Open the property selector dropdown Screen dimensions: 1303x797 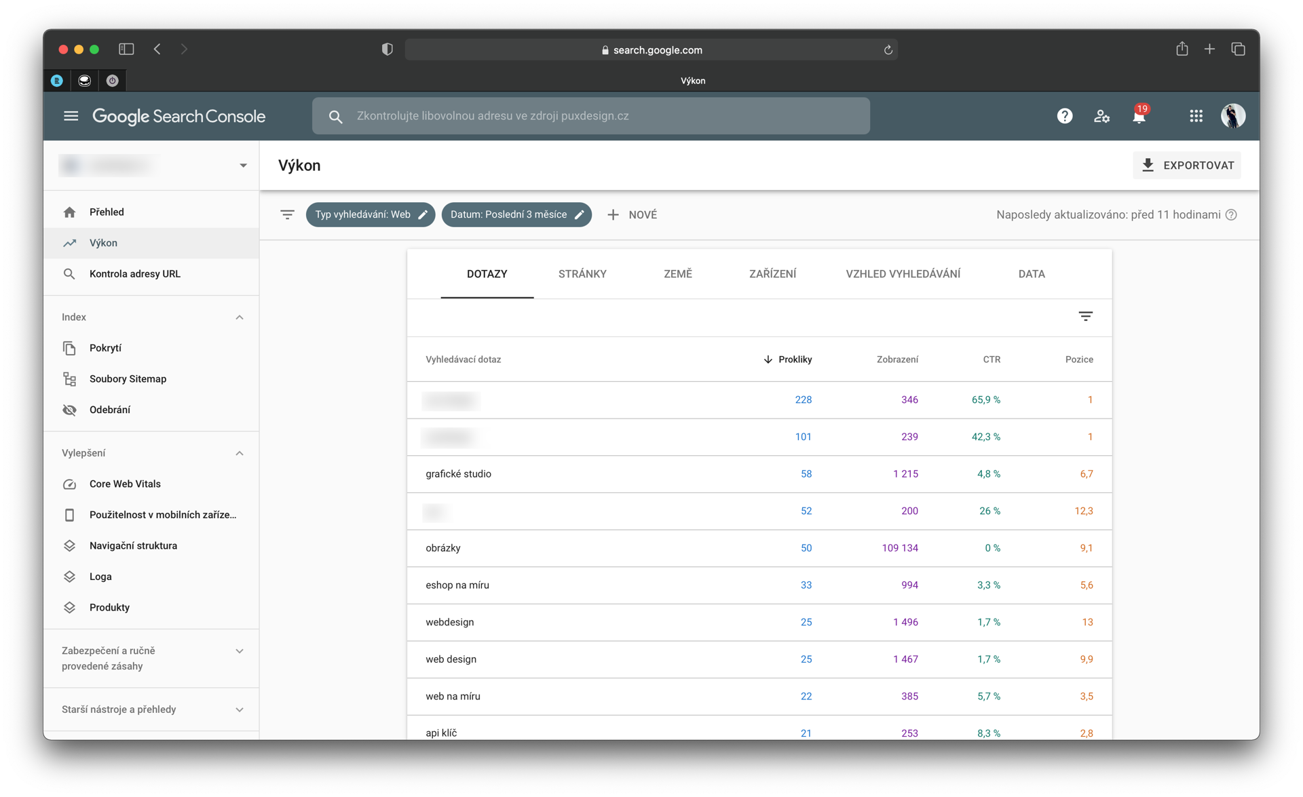(242, 166)
